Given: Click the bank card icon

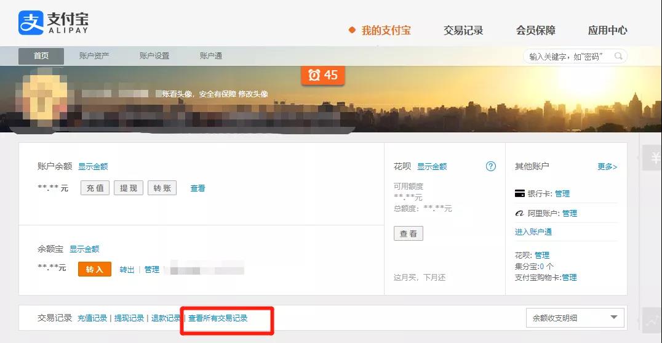Looking at the screenshot, I should [520, 193].
